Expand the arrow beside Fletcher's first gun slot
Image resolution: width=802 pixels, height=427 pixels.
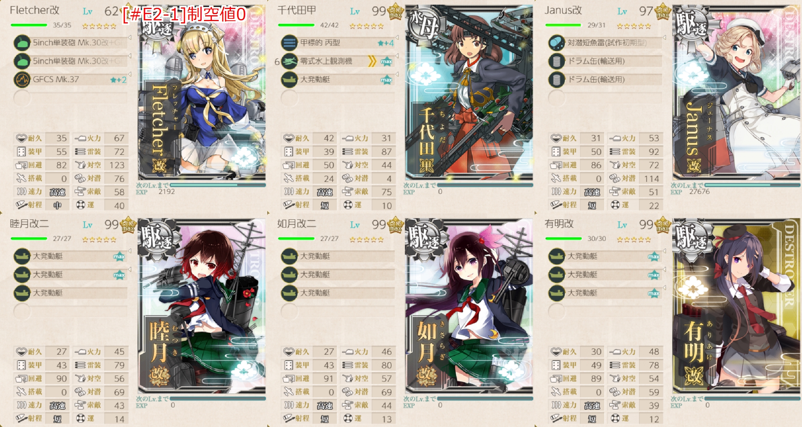130,38
